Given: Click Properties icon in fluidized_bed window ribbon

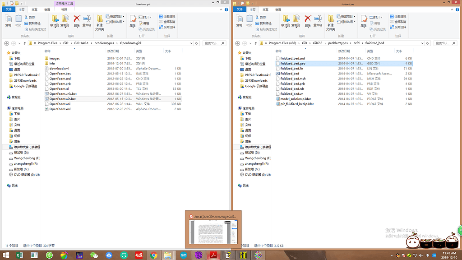Looking at the screenshot, I should 364,19.
